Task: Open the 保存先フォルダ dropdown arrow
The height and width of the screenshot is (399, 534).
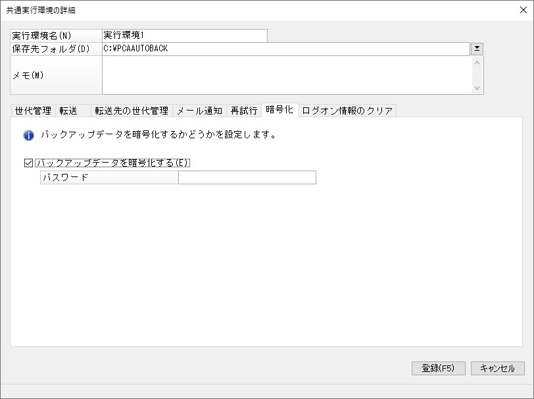Action: 477,49
